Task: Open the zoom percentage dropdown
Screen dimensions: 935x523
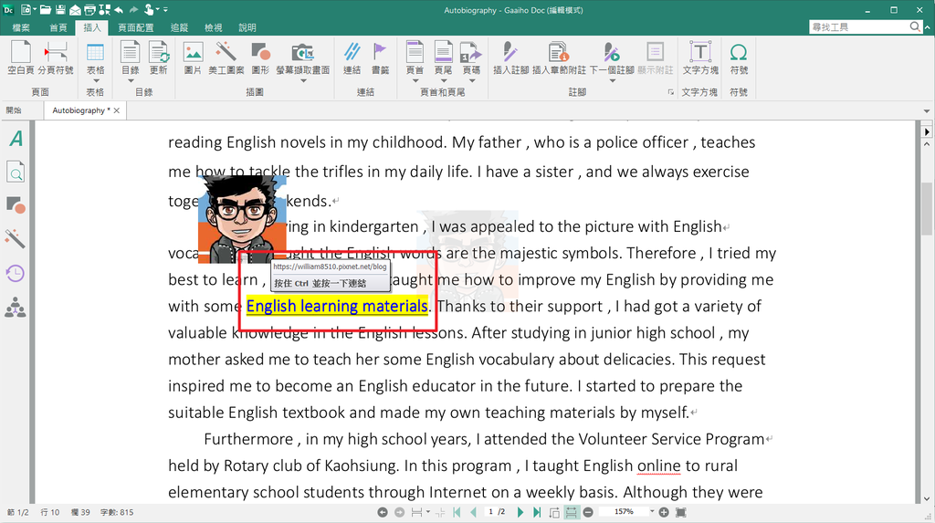Action: pyautogui.click(x=653, y=513)
